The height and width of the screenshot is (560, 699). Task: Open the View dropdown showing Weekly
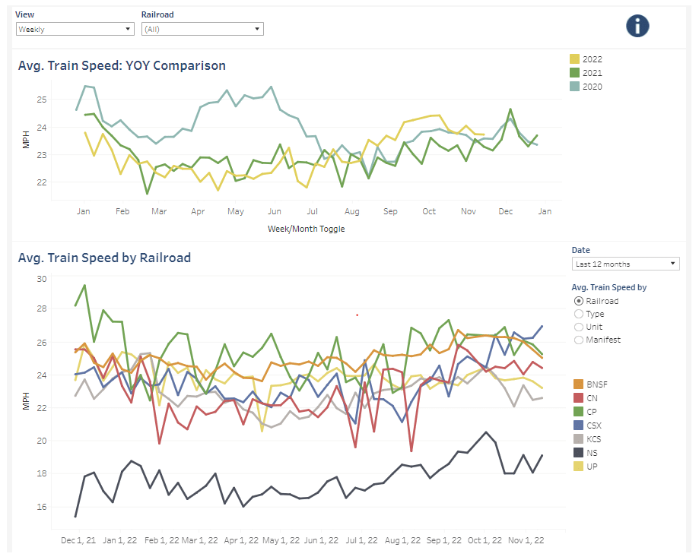[x=74, y=28]
